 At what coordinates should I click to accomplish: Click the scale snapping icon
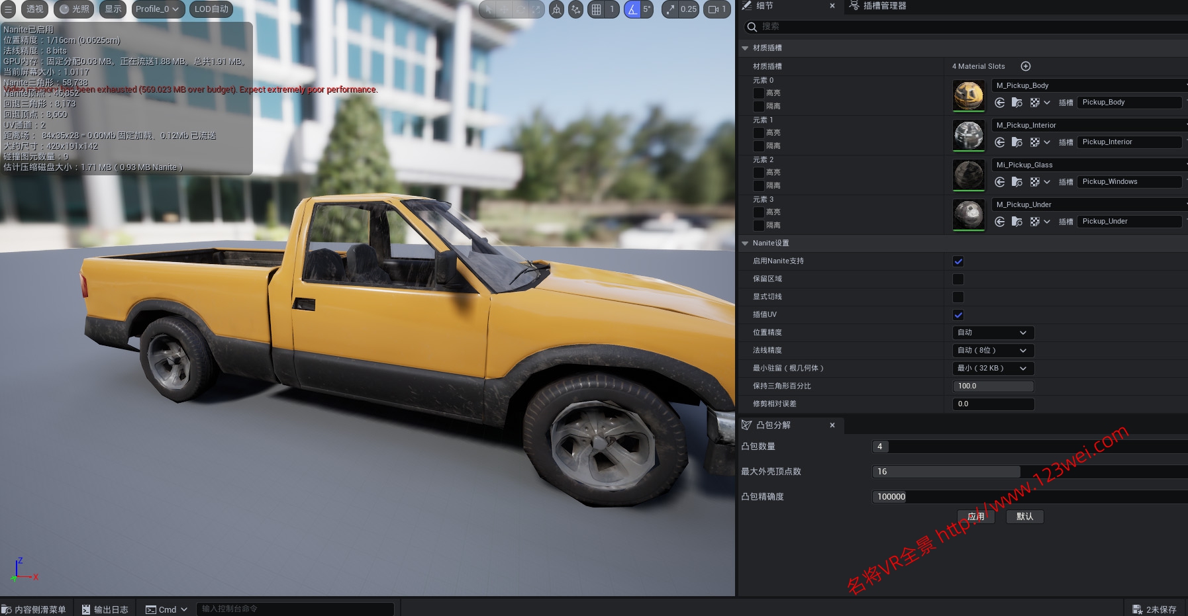pyautogui.click(x=671, y=9)
